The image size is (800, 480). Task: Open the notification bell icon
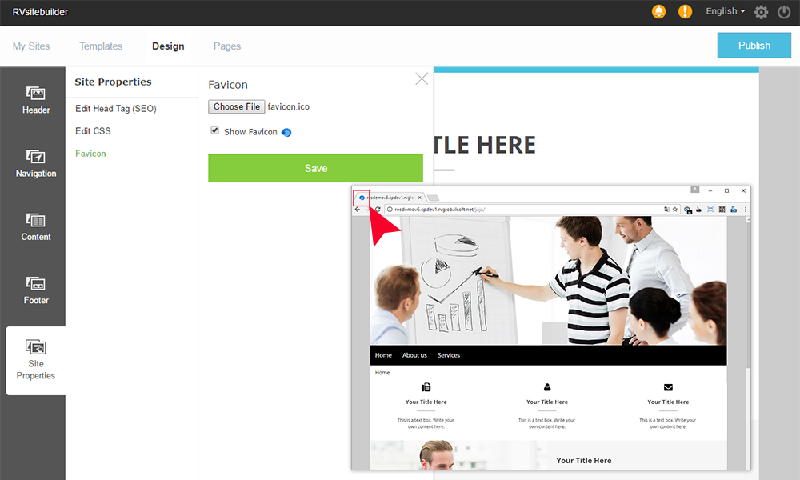658,11
